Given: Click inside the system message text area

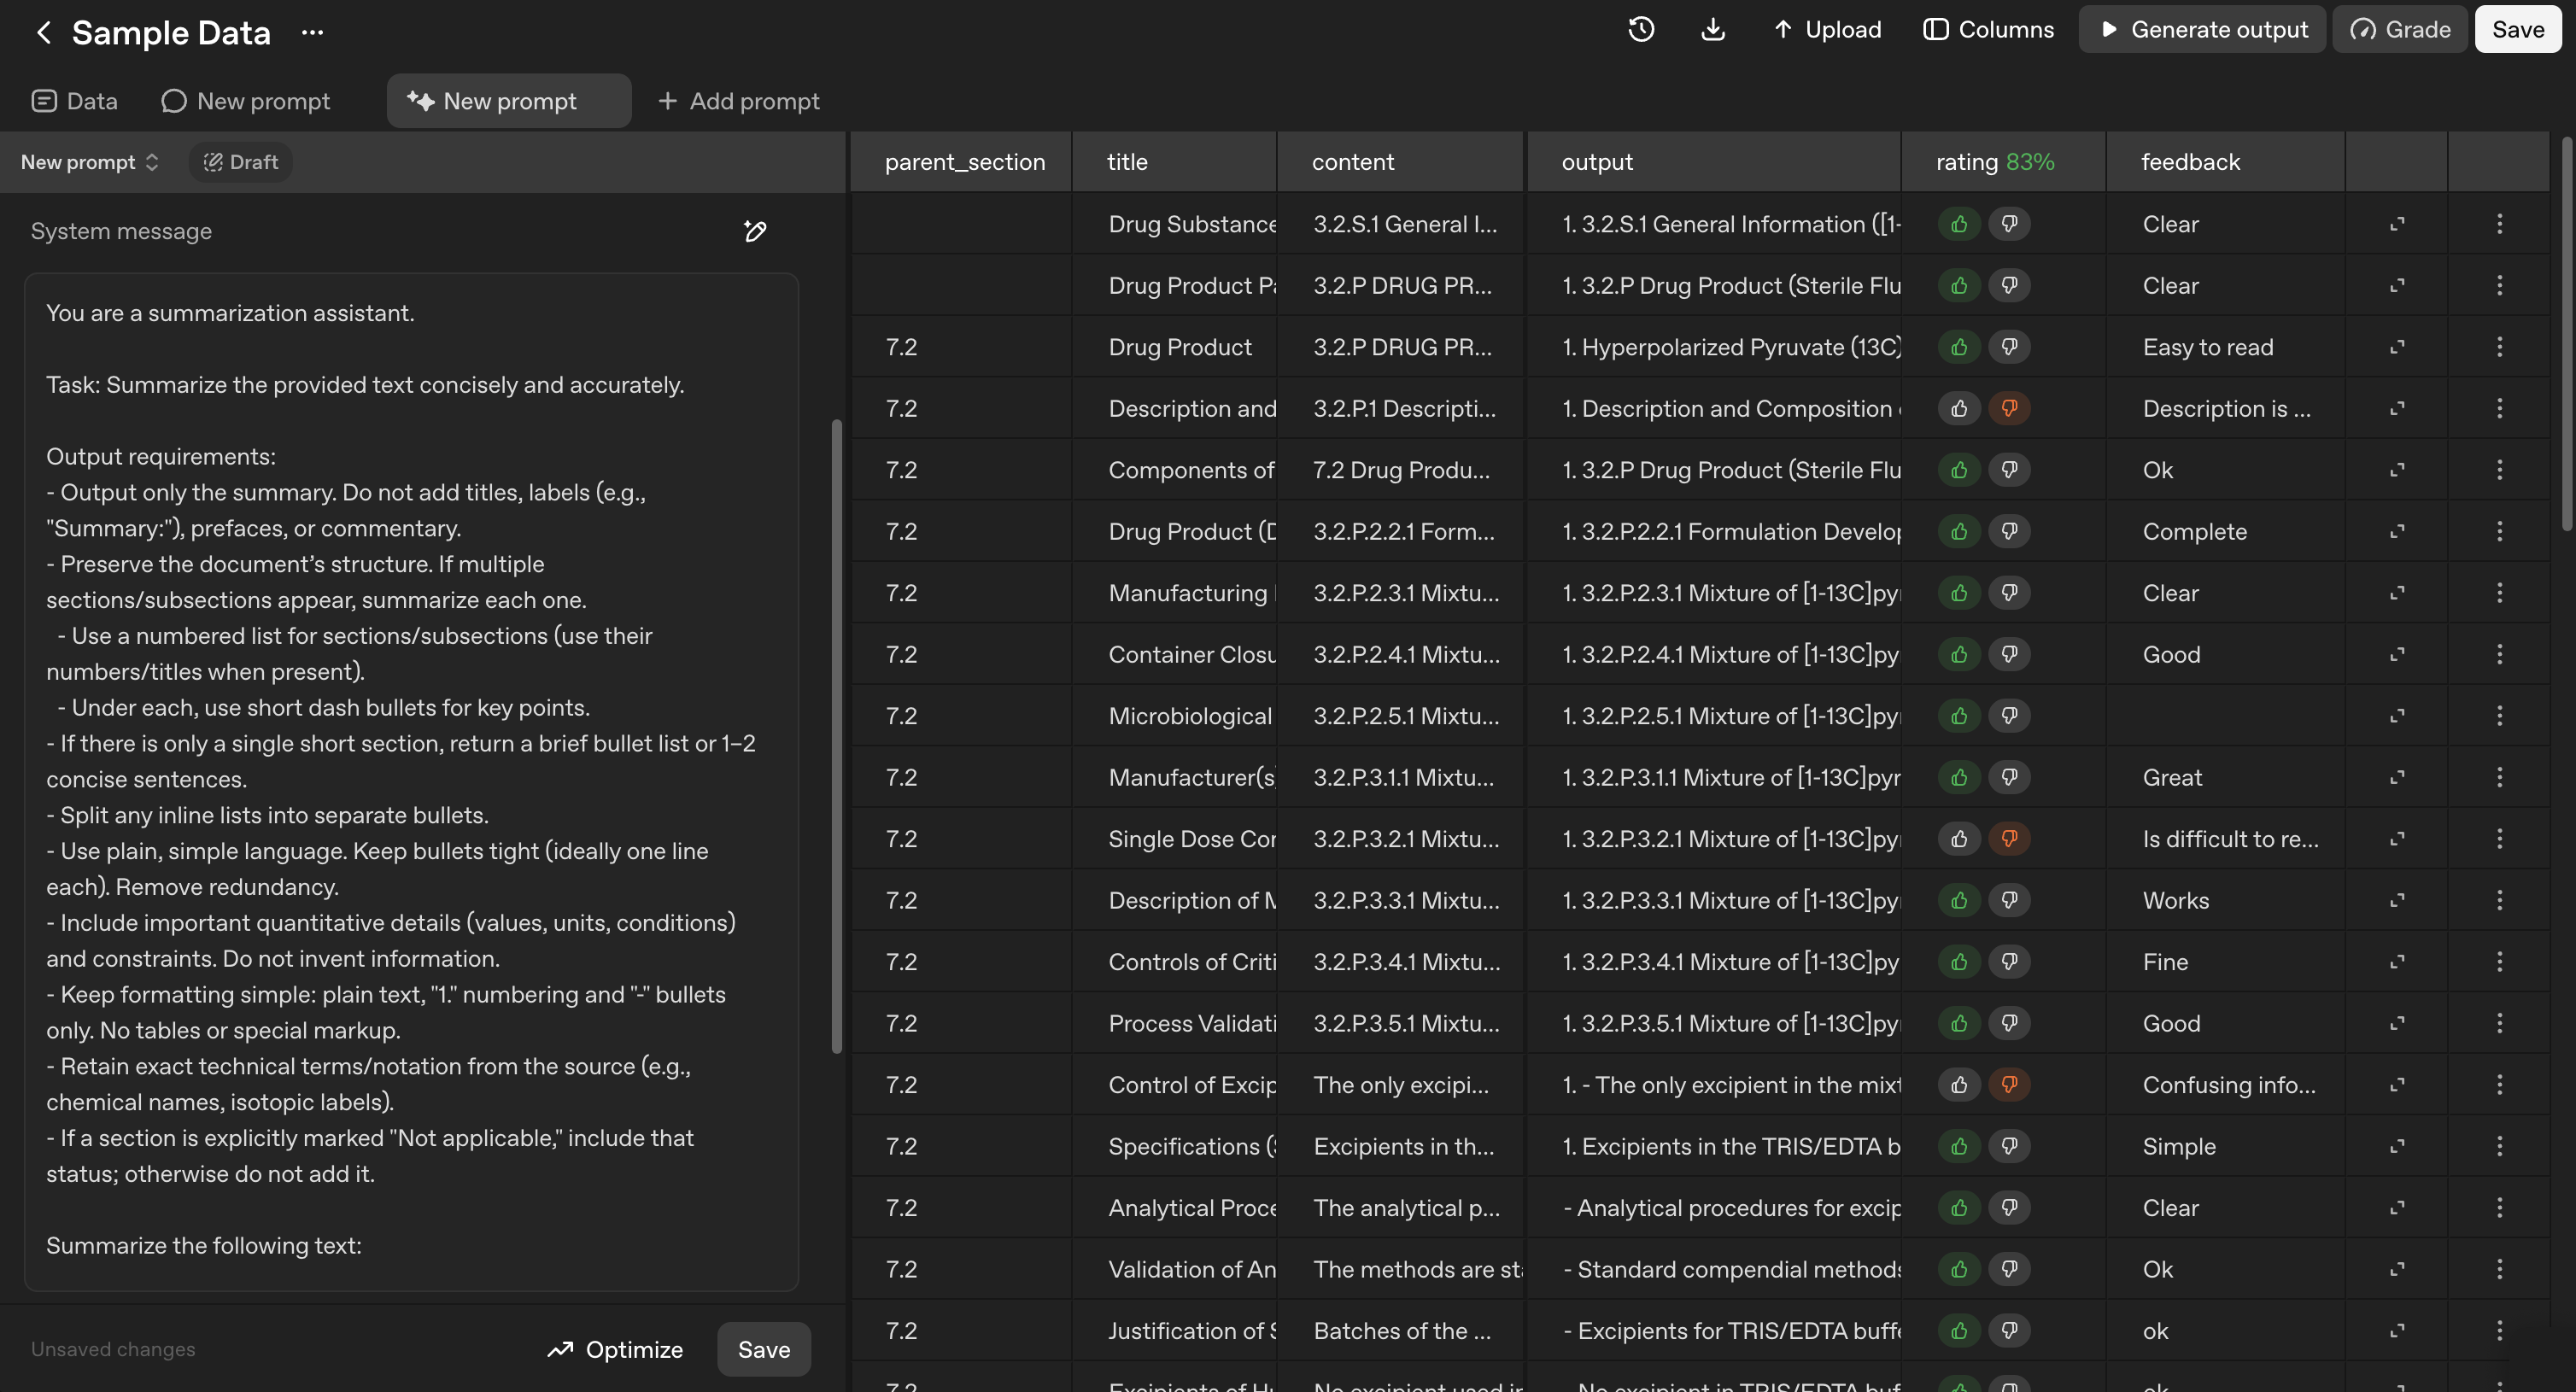Looking at the screenshot, I should (410, 780).
